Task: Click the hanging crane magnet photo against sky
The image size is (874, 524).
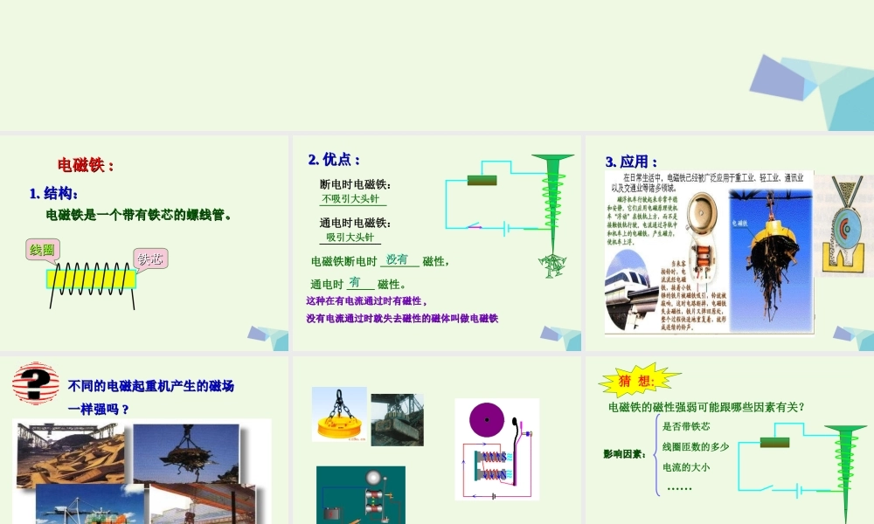Action: click(186, 454)
